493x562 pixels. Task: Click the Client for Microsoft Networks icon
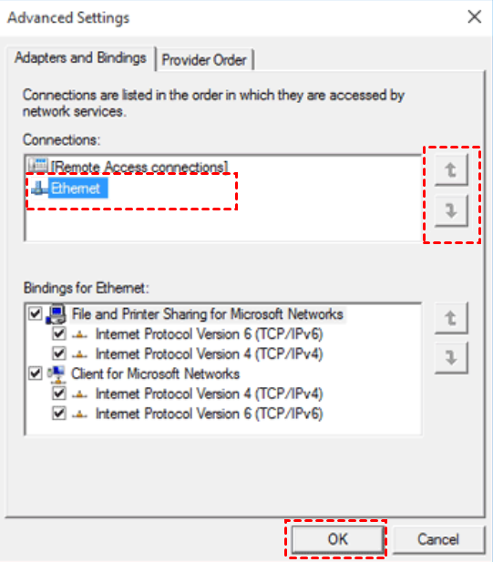point(56,373)
